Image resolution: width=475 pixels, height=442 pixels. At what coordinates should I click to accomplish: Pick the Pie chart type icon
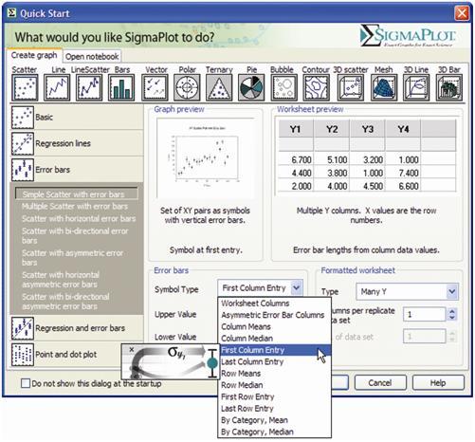click(x=251, y=87)
